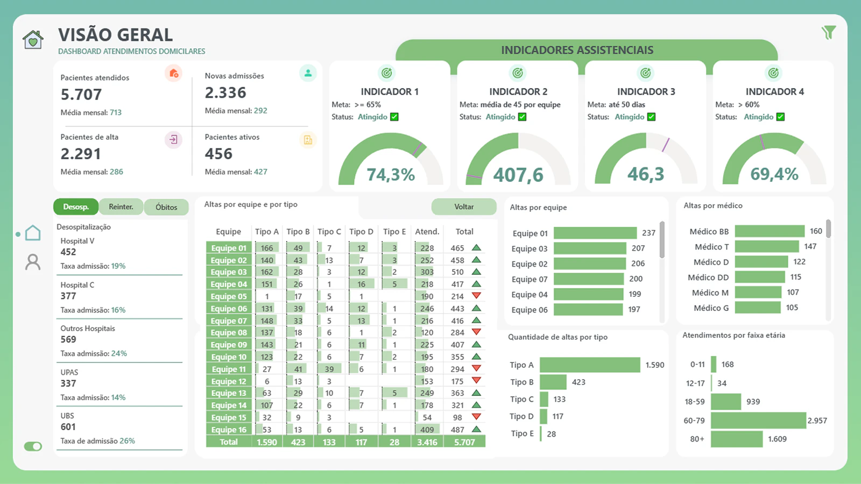Click the Pacientes atendidos home icon
Screen dimensions: 861x484
174,73
